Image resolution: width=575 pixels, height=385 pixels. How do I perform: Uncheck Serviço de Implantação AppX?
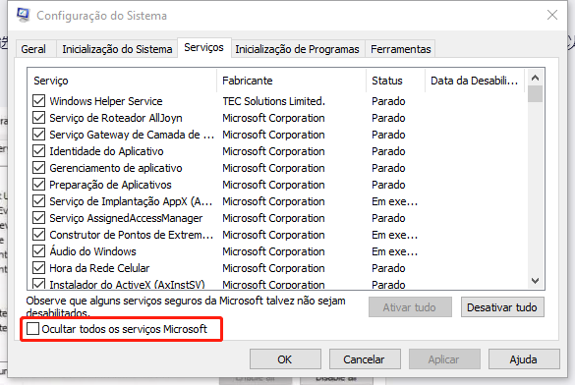point(39,201)
